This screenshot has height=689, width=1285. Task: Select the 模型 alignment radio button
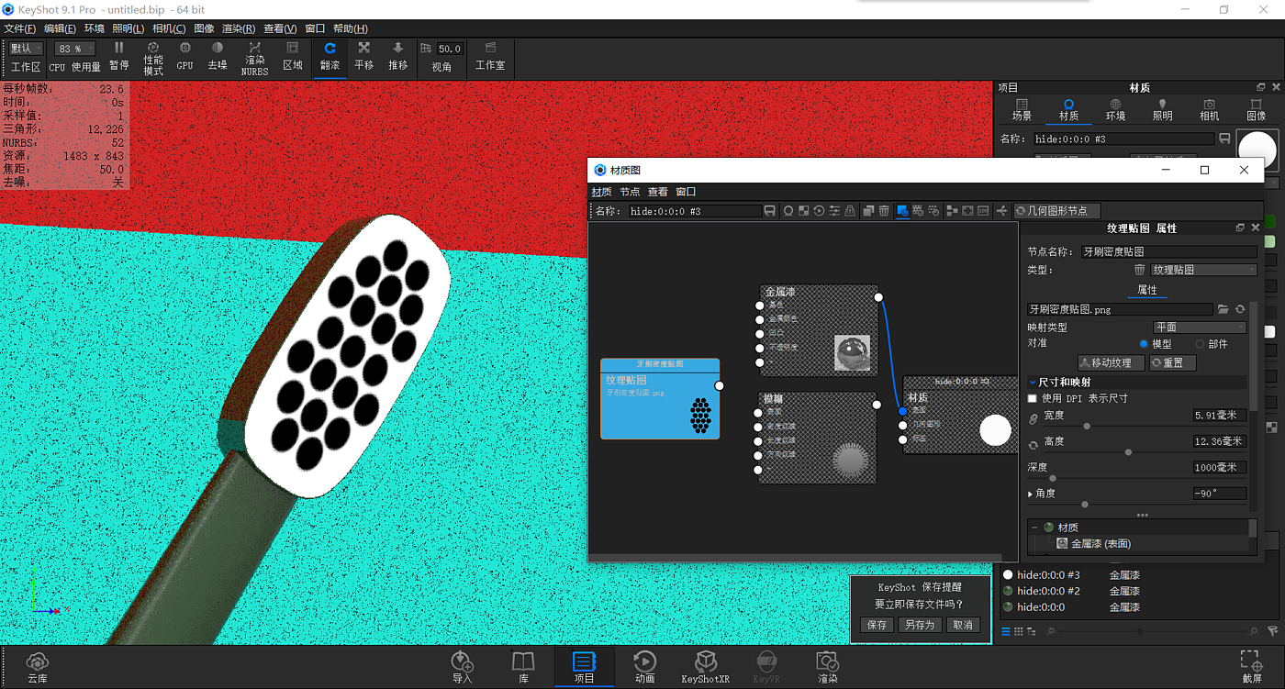click(1144, 344)
